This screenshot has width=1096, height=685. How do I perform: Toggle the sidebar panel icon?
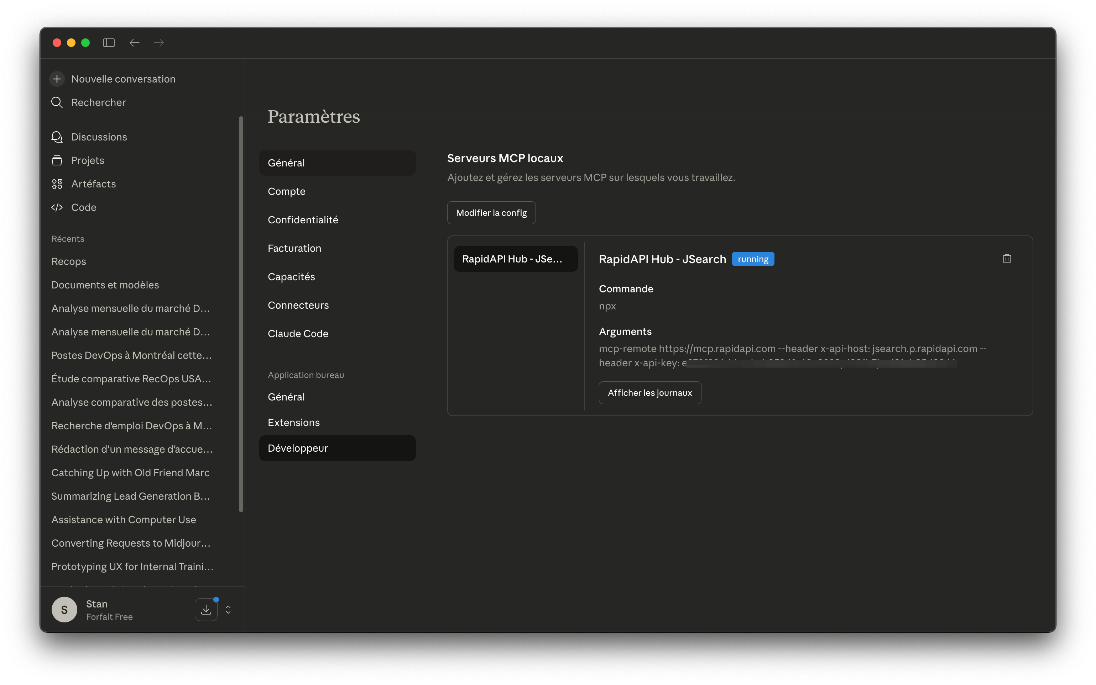pyautogui.click(x=109, y=43)
